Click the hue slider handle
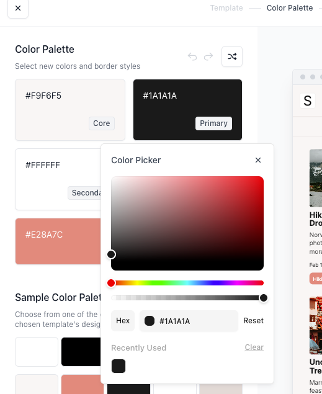This screenshot has width=322, height=394. 111,283
